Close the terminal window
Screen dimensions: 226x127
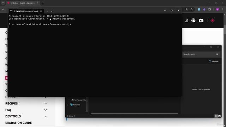click(x=178, y=11)
